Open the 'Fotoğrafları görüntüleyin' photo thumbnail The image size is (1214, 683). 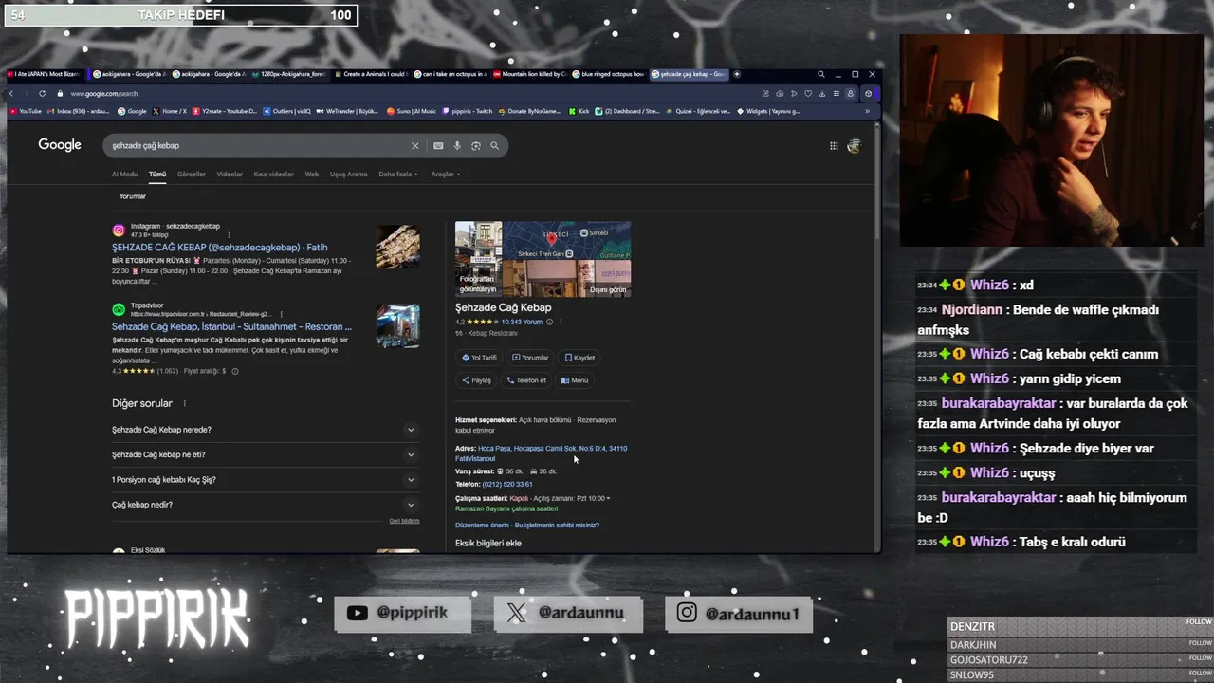click(x=479, y=259)
